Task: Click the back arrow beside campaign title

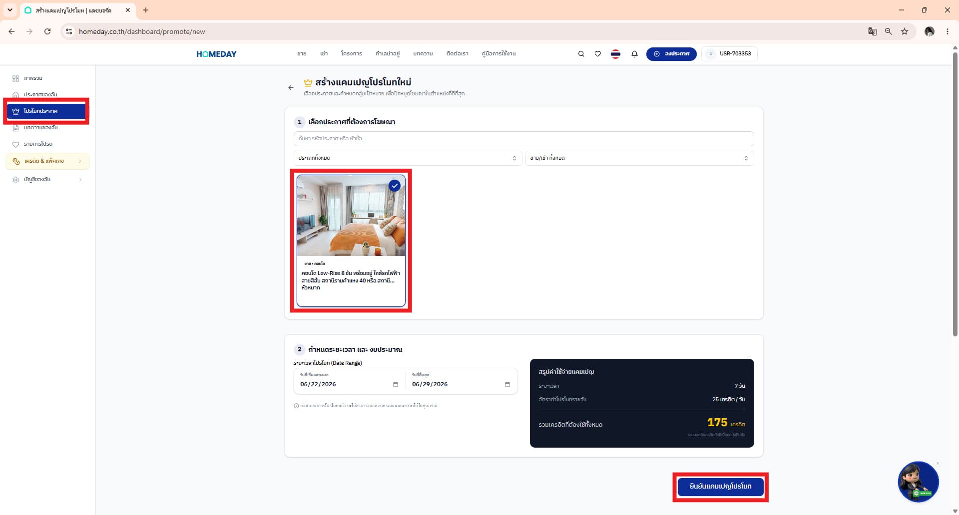Action: pyautogui.click(x=291, y=87)
